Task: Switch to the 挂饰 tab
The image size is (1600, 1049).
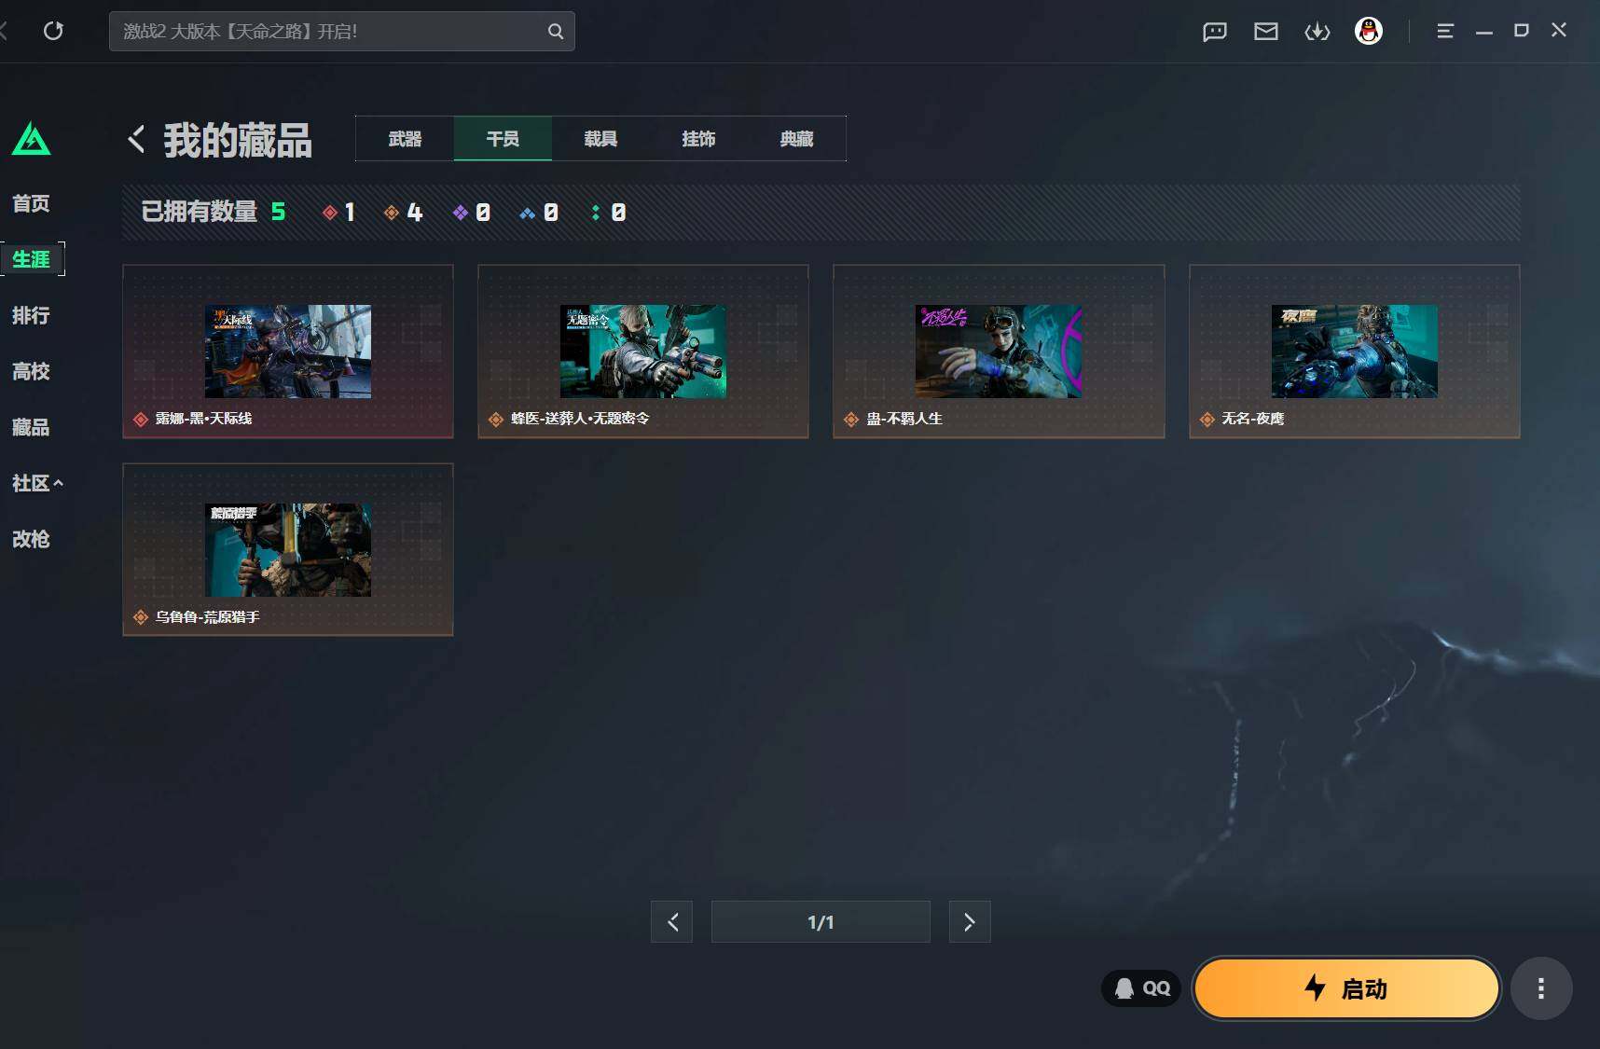Action: click(x=698, y=139)
